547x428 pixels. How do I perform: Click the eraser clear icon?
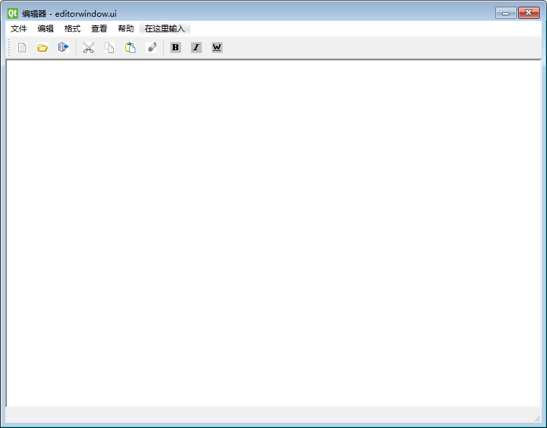[x=151, y=48]
